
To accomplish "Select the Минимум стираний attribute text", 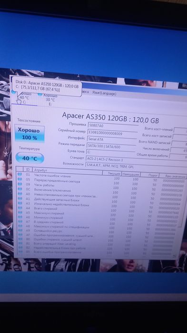I will click(x=49, y=218).
